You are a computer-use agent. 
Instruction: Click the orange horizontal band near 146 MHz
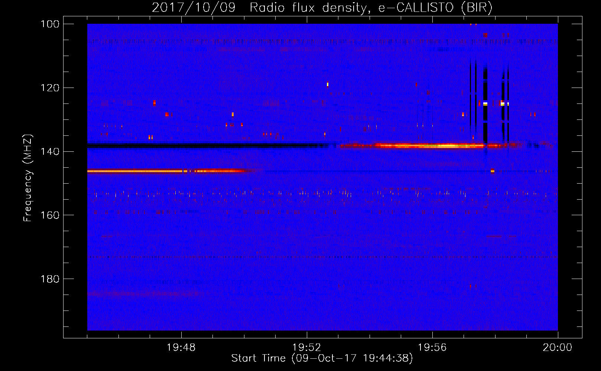171,171
